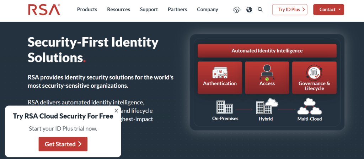364x159 pixels.
Task: Click the Multi-Cloud clouds icon
Action: point(310,106)
